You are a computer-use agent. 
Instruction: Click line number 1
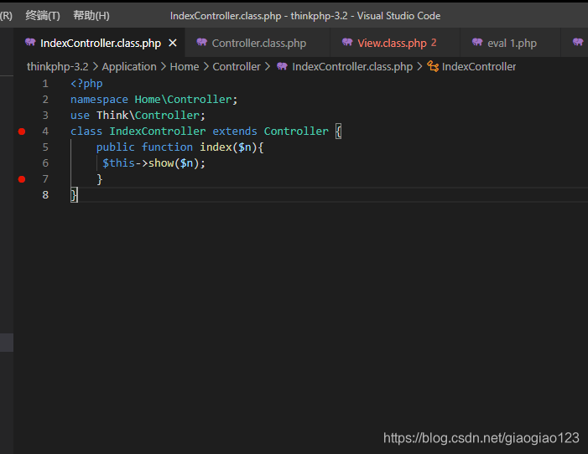point(45,84)
